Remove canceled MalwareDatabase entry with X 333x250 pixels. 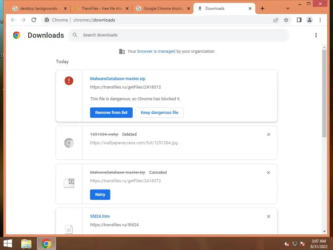(x=268, y=173)
